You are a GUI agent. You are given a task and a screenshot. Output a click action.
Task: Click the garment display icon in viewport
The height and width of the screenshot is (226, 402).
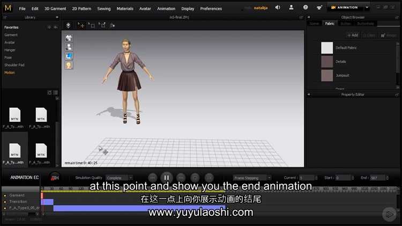(69, 38)
